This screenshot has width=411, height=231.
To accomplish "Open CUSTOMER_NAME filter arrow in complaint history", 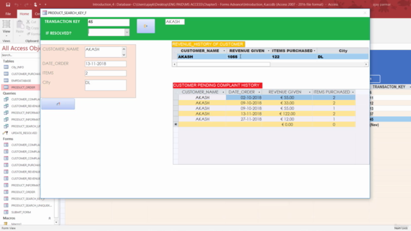I will tap(223, 92).
